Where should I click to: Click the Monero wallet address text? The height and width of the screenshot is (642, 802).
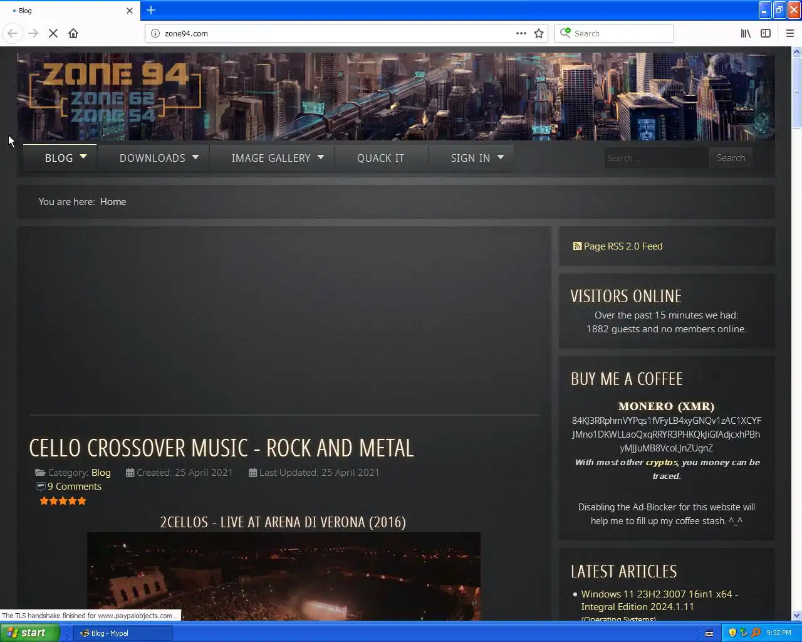point(667,434)
